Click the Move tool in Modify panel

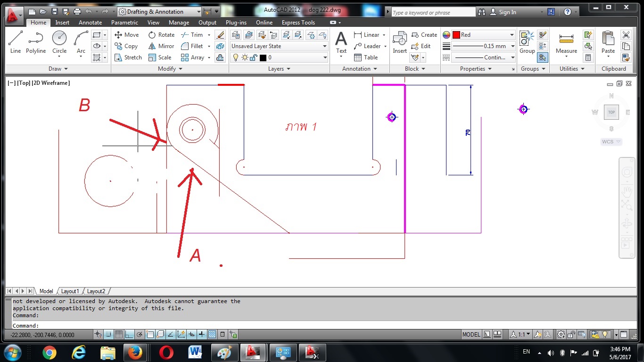coord(126,35)
